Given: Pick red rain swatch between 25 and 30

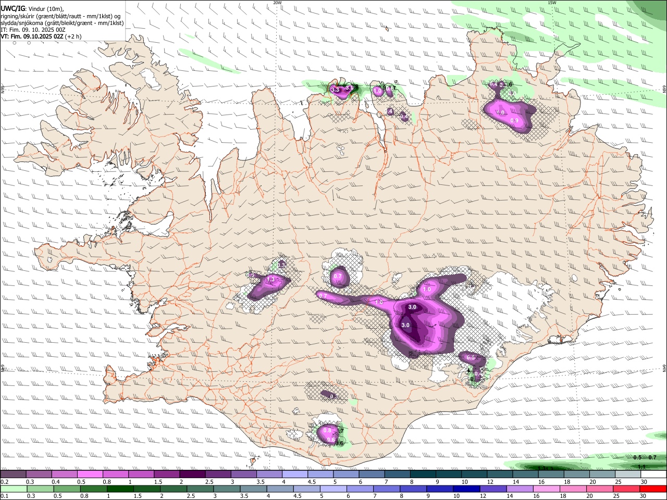Looking at the screenshot, I should (627, 489).
